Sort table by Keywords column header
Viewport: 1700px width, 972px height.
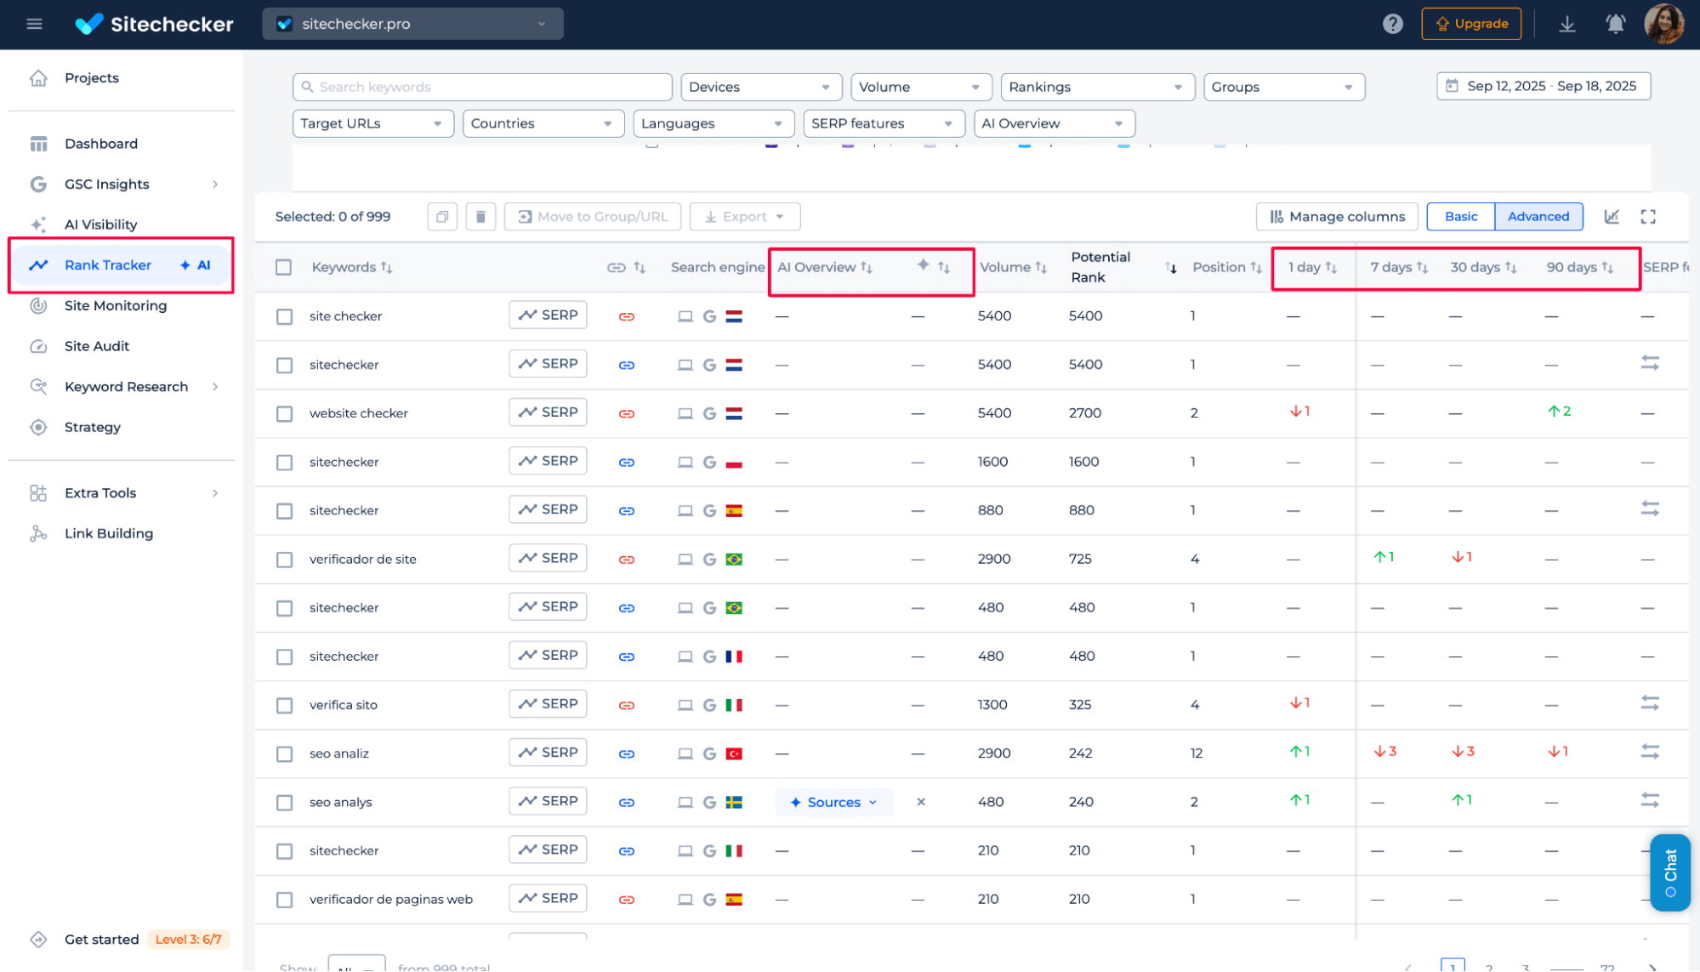pos(352,267)
